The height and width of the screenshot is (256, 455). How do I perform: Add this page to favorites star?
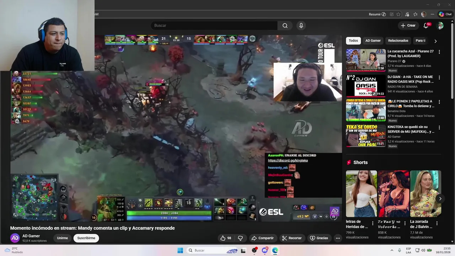click(x=399, y=14)
